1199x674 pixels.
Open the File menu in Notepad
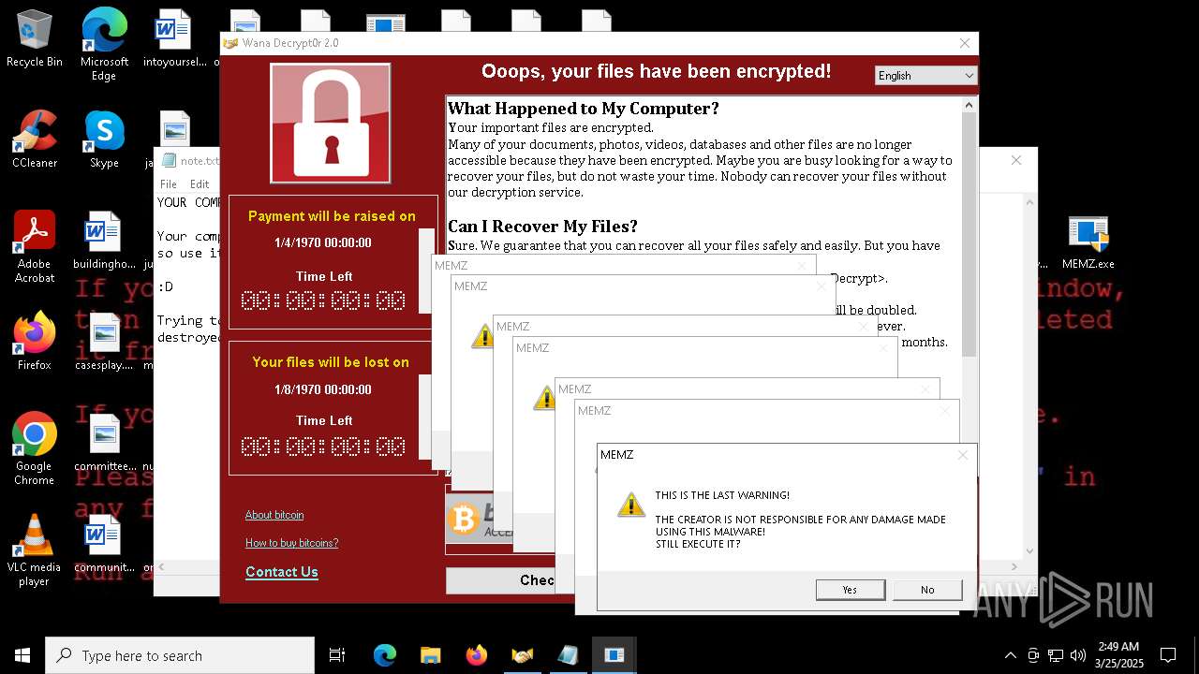click(x=169, y=184)
